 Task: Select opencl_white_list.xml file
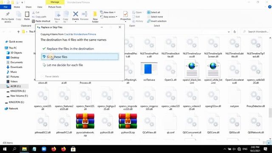[x=213, y=72]
